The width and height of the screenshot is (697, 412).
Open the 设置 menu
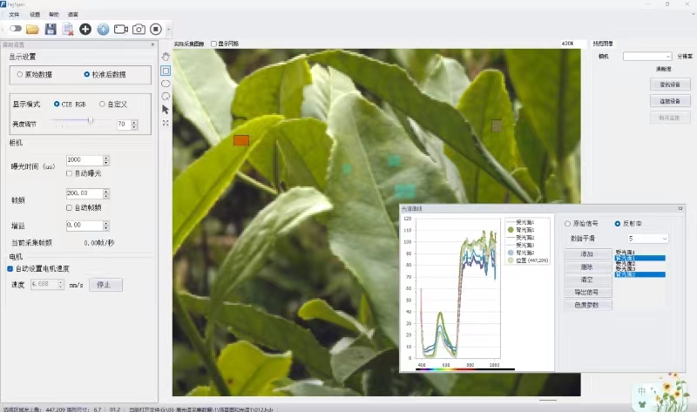(35, 15)
